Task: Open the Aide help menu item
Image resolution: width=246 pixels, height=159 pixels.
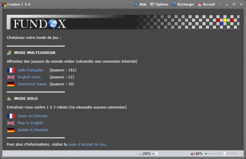Action: [140, 4]
